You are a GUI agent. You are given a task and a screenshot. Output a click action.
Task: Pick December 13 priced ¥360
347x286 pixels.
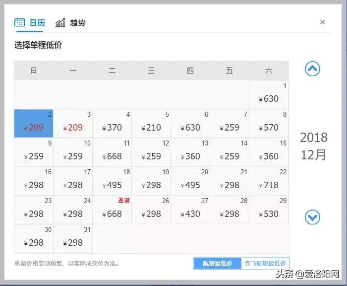[x=190, y=152]
